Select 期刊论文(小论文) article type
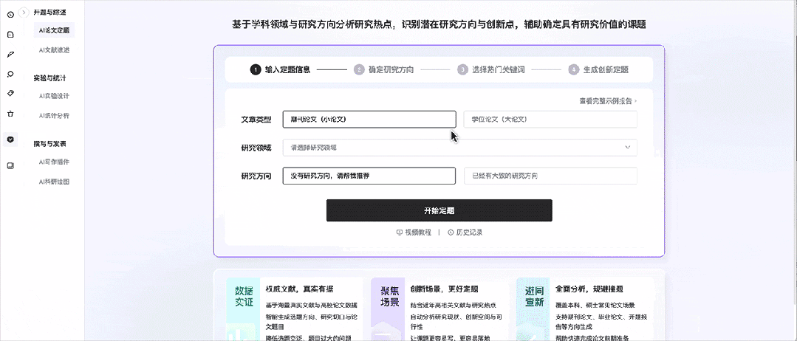This screenshot has height=341, width=797. pyautogui.click(x=369, y=120)
